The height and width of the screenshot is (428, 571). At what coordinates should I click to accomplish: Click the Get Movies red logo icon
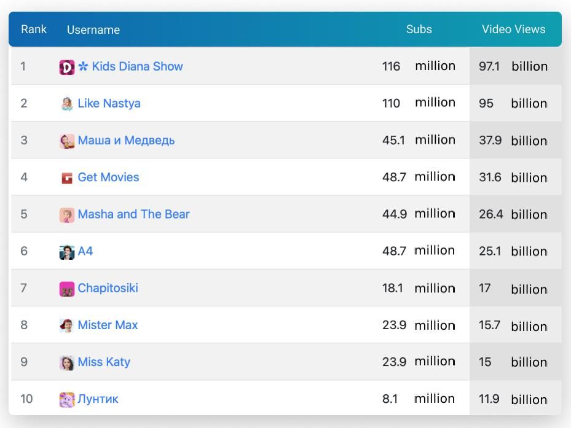pos(67,178)
